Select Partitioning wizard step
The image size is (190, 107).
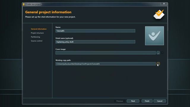point(35,37)
